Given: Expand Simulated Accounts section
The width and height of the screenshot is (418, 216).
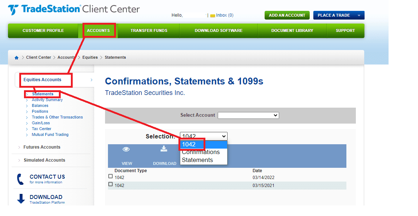Looking at the screenshot, I should click(44, 160).
